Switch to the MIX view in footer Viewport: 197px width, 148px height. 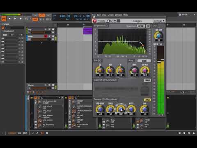pyautogui.click(x=19, y=133)
